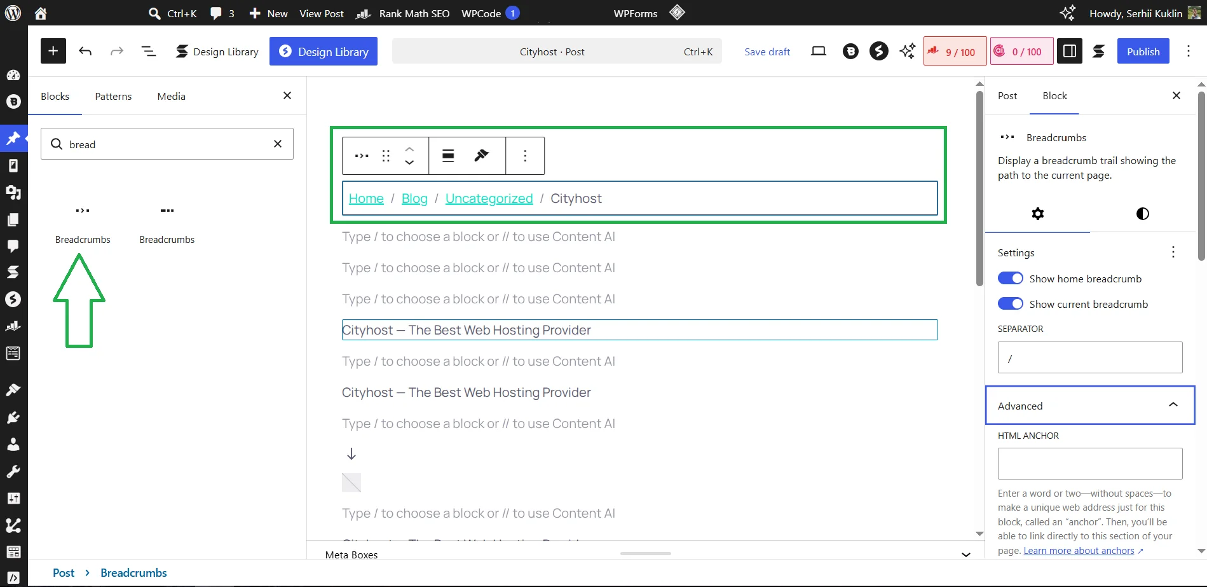Image resolution: width=1207 pixels, height=587 pixels.
Task: Switch to the Blocks tab
Action: (x=55, y=96)
